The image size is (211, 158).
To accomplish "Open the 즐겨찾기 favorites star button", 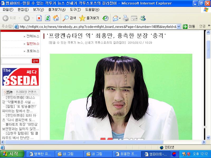I will (x=89, y=18).
